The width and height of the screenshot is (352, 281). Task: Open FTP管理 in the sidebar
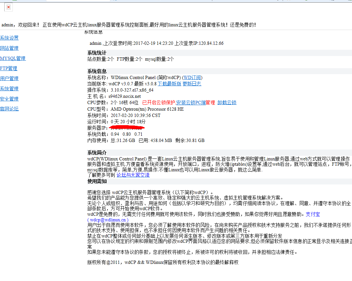9,69
